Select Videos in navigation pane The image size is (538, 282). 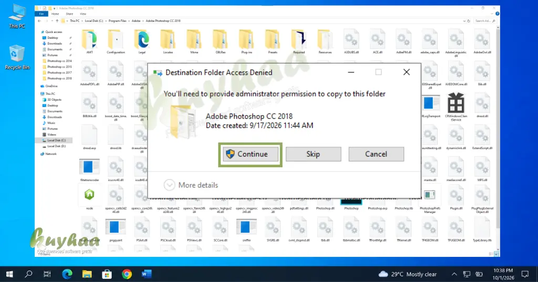(51, 135)
